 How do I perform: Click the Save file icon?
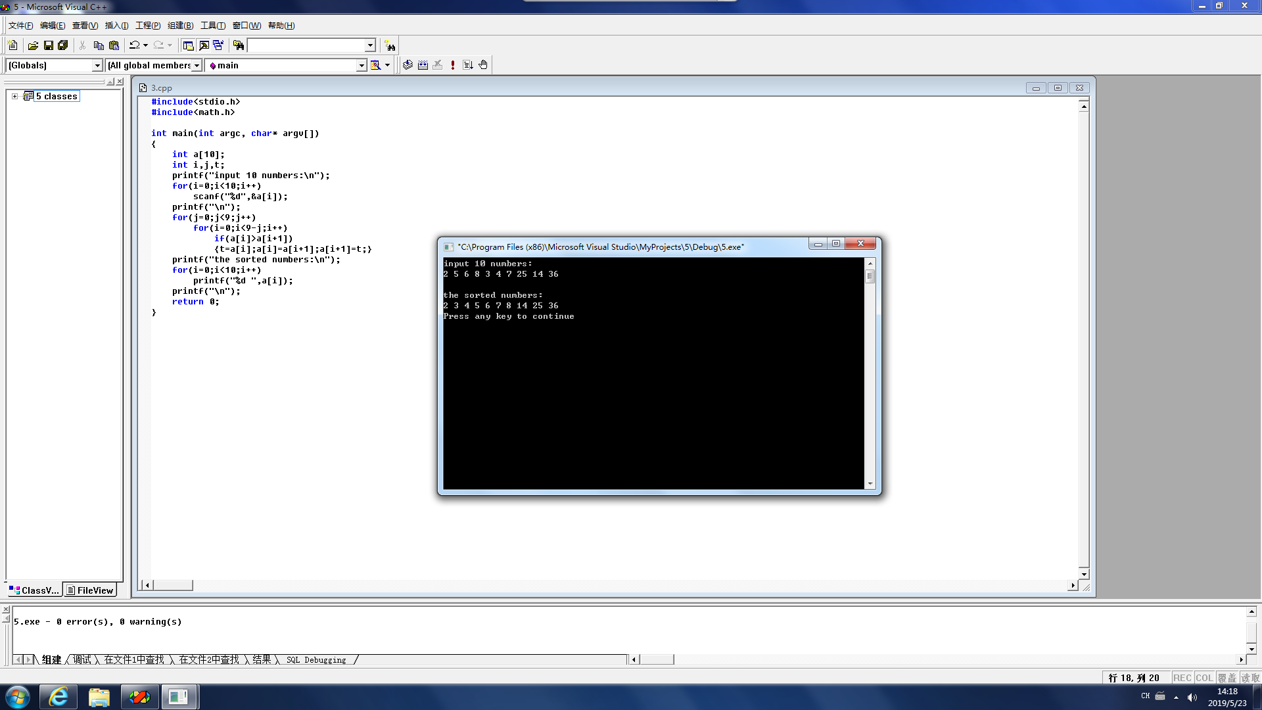click(48, 45)
